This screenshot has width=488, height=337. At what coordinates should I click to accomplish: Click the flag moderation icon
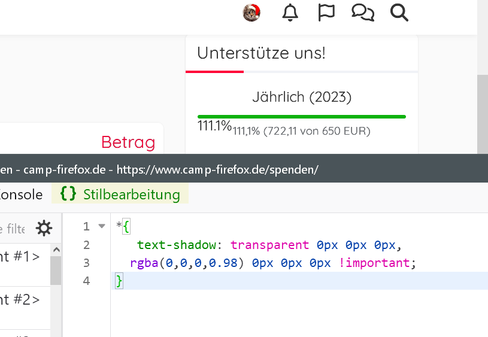click(326, 13)
